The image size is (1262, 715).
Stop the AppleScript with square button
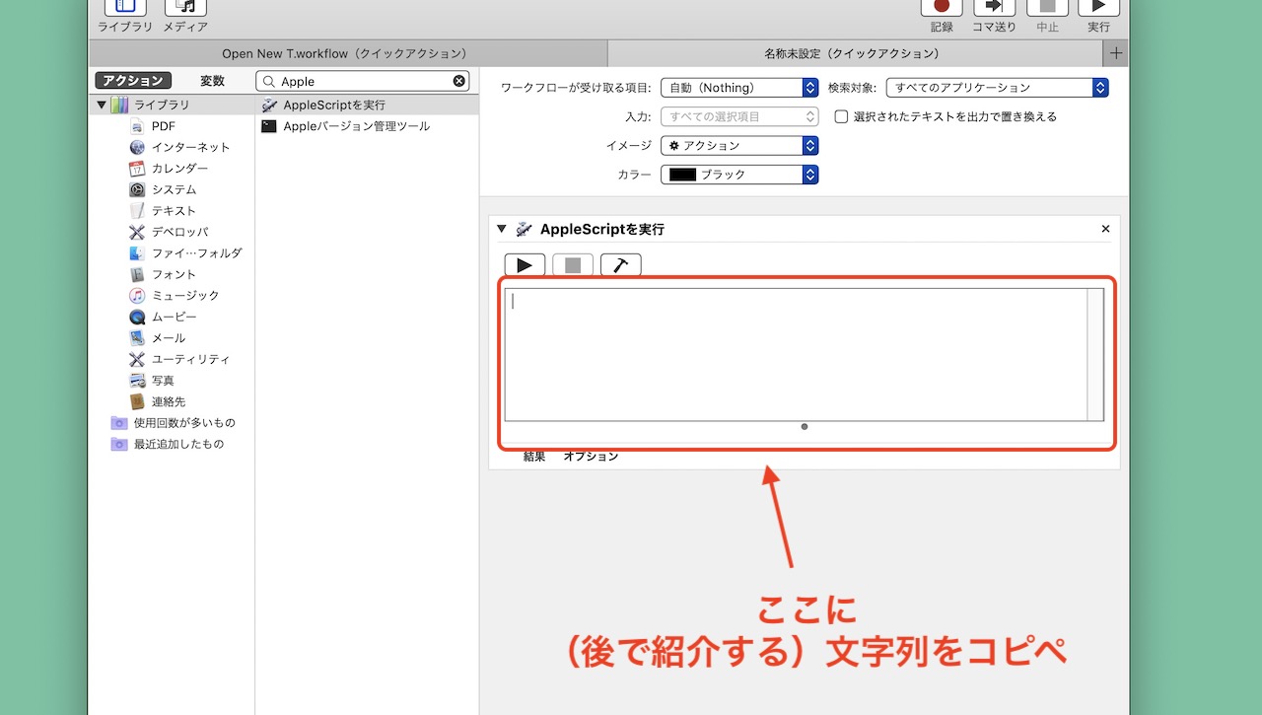(573, 264)
